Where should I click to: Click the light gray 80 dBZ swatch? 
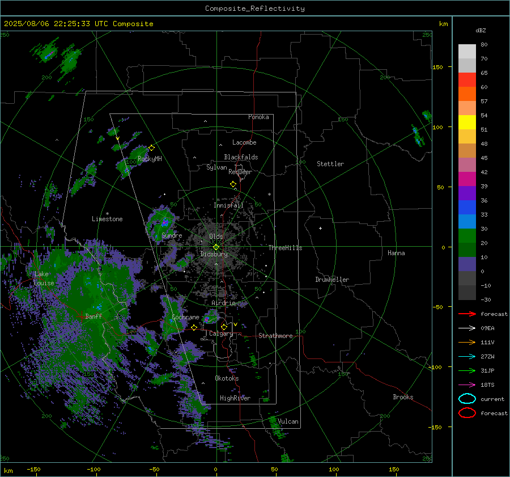point(467,51)
